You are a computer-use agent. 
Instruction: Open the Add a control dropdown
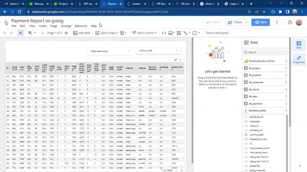(144, 33)
